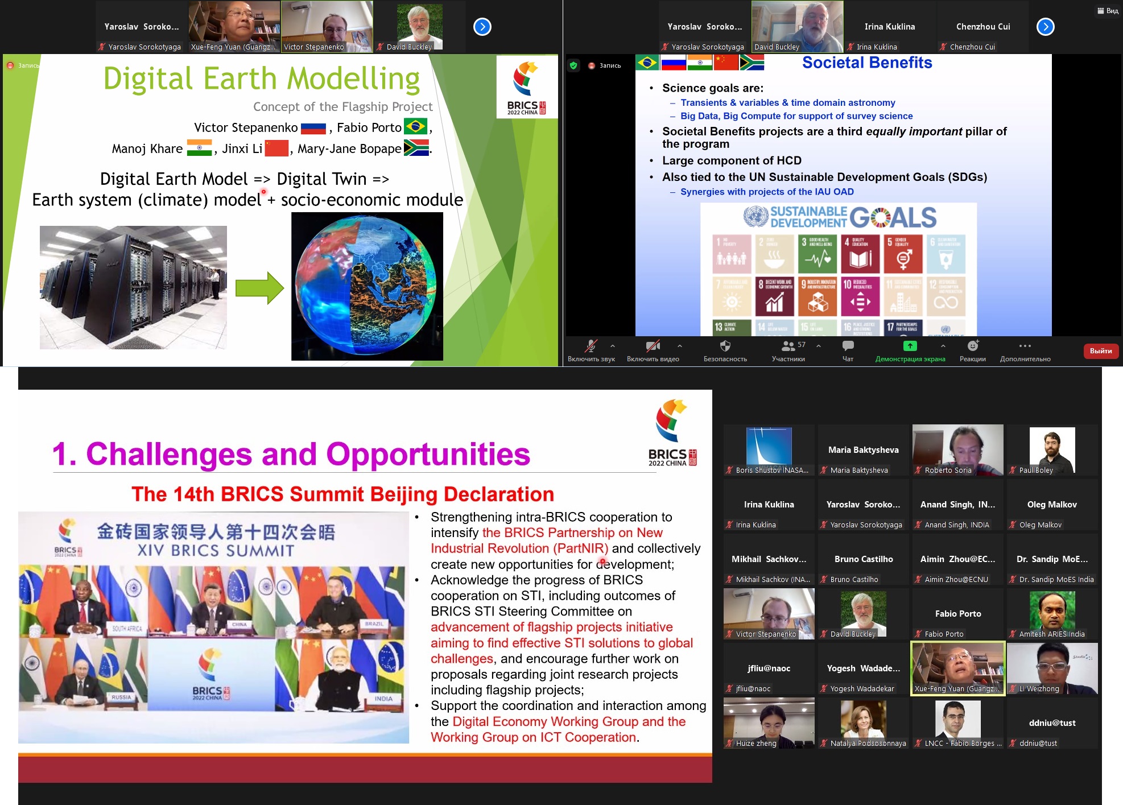Select Aimin Zhou@ECNU tile
Image resolution: width=1123 pixels, height=805 pixels.
click(x=958, y=559)
